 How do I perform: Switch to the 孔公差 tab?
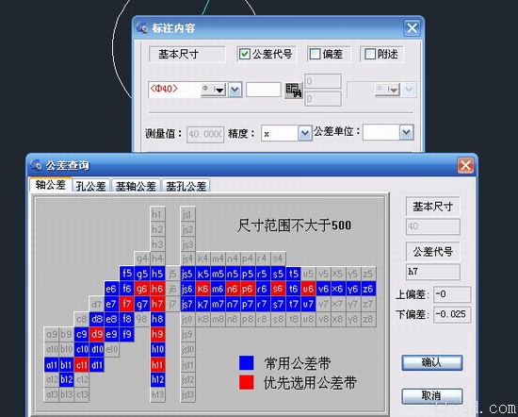(90, 186)
